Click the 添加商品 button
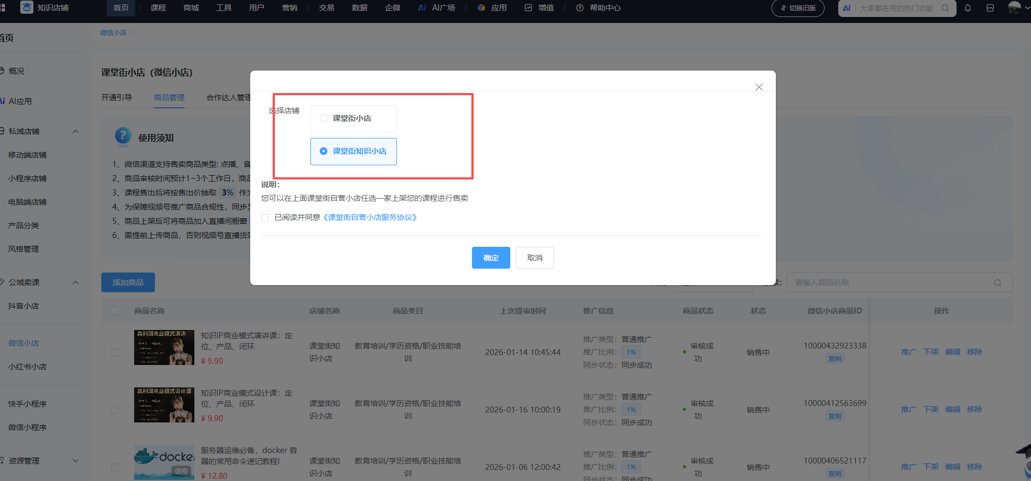Screen dimensions: 1031x481 [128, 282]
